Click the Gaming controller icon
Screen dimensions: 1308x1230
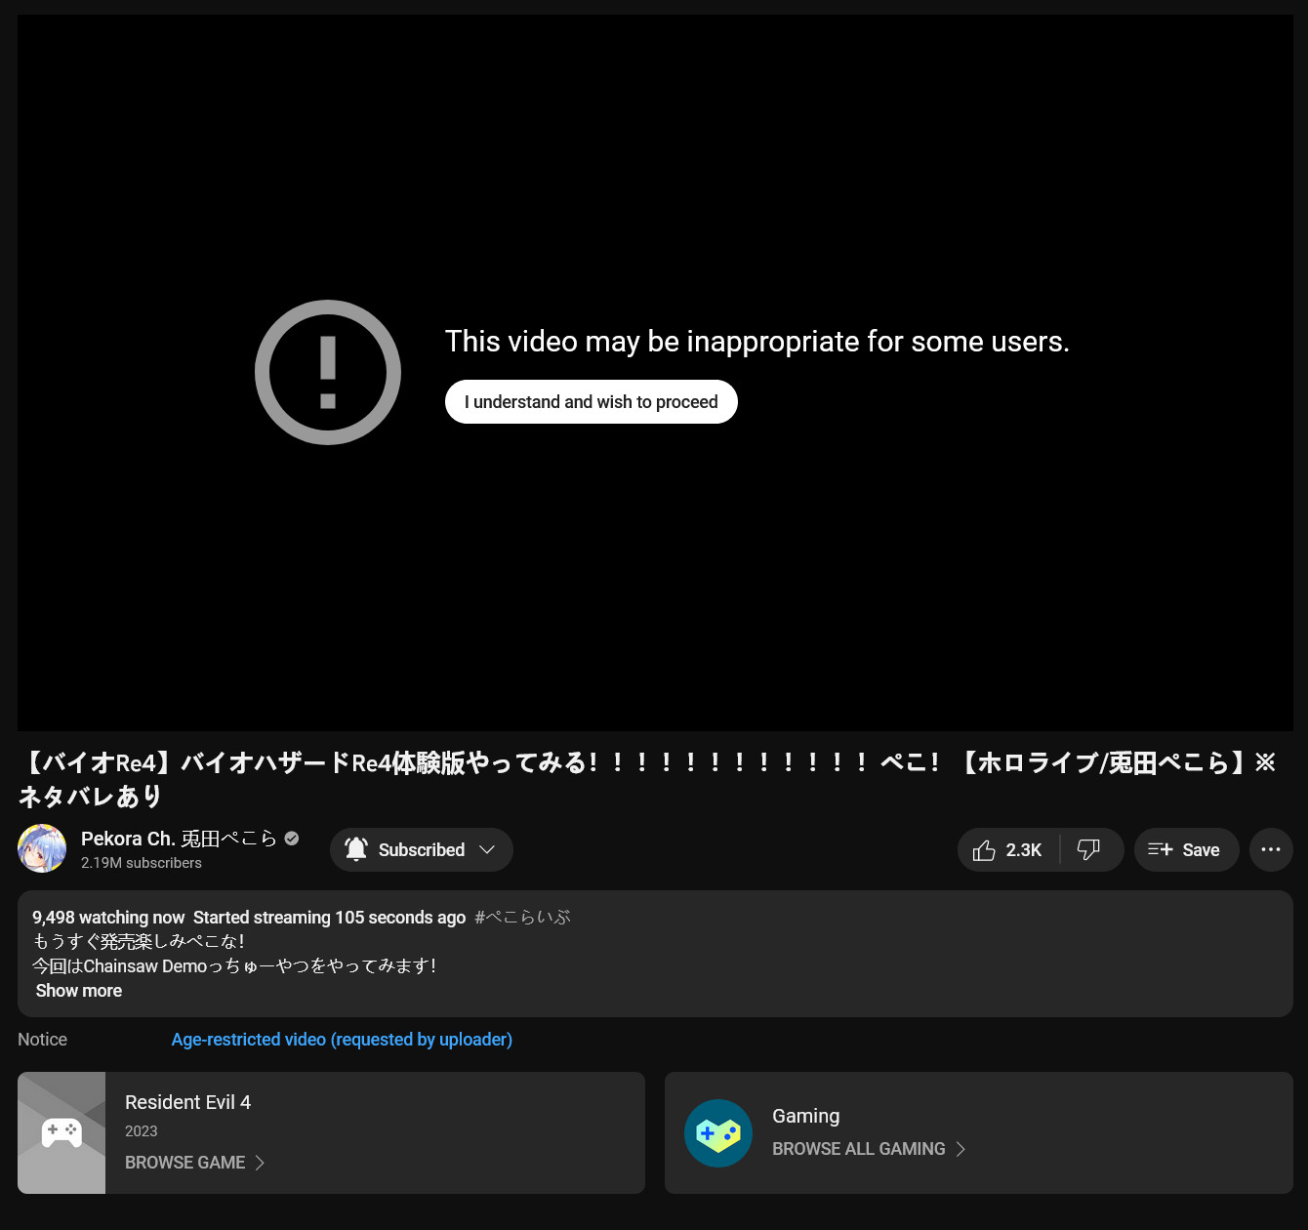pos(718,1133)
